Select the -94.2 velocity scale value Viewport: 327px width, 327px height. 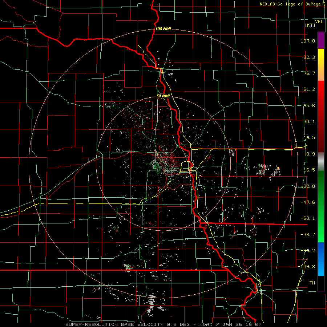(308, 250)
